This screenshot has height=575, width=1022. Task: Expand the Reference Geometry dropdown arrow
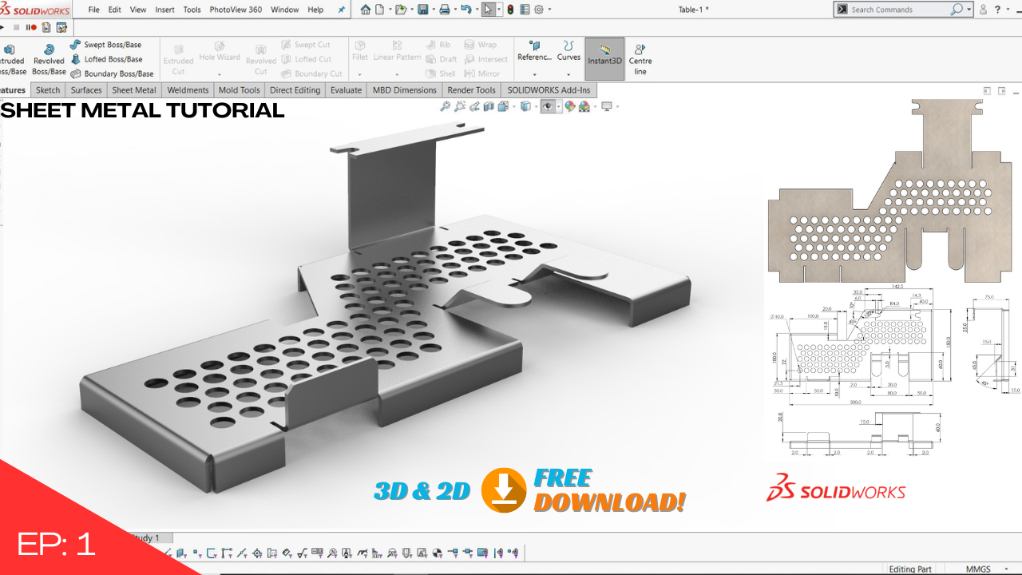pos(534,74)
